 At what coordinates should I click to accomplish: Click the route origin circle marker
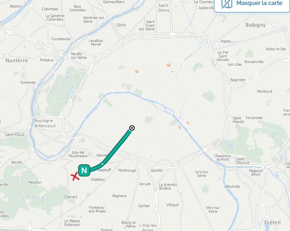pyautogui.click(x=132, y=128)
